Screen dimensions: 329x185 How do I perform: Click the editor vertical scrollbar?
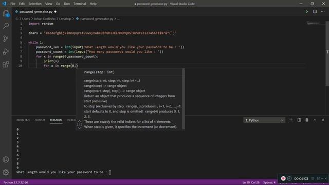[327, 53]
